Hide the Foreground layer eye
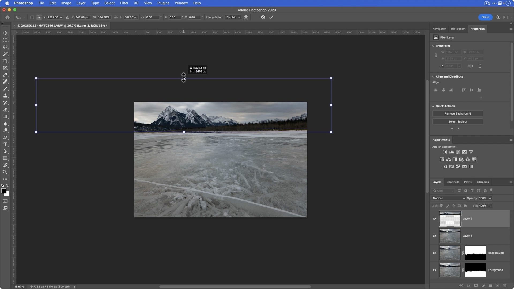This screenshot has width=514, height=289. (x=434, y=270)
